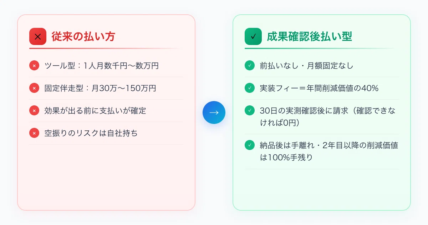Click red x icon next to 空振りのリスクは自社持ち
Viewport: 428px width, 225px height.
[34, 133]
